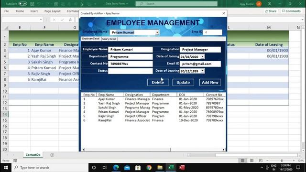Switch to Page Break Preview icon
The width and height of the screenshot is (306, 172).
[x=261, y=161]
